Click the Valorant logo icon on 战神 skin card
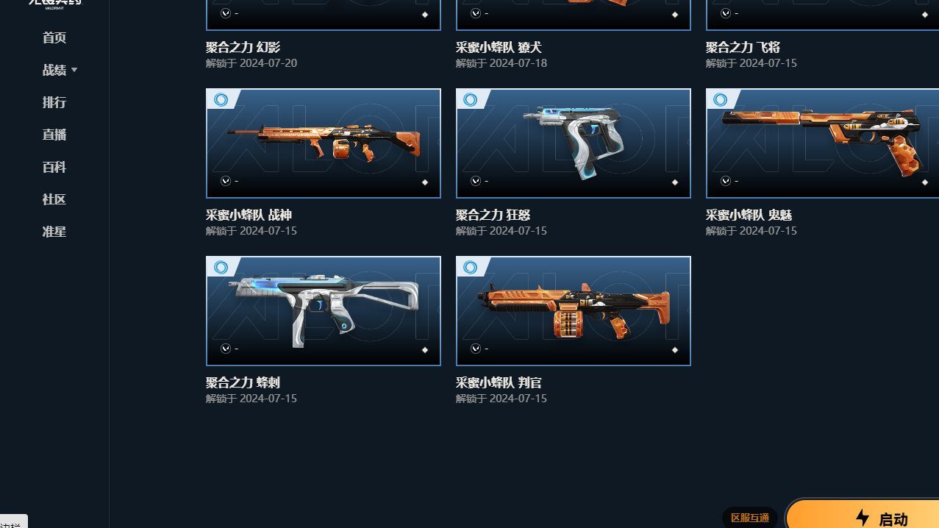939x528 pixels. tap(226, 181)
